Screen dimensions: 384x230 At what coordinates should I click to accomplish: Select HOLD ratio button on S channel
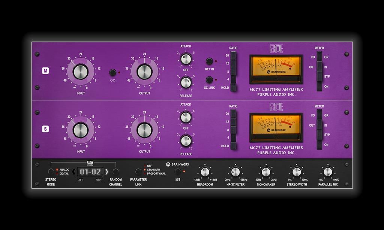point(233,146)
